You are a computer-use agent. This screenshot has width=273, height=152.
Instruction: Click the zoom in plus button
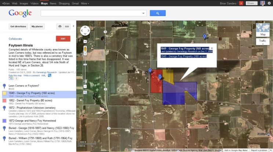pos(85,54)
